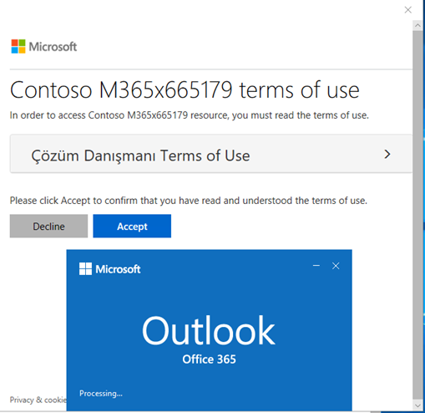The width and height of the screenshot is (425, 413).
Task: Minimize the Outlook splash window
Action: coord(316,266)
